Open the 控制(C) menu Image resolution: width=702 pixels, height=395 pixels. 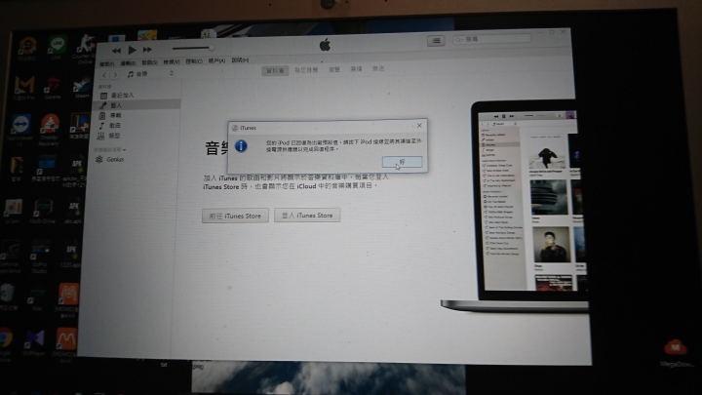click(x=194, y=61)
